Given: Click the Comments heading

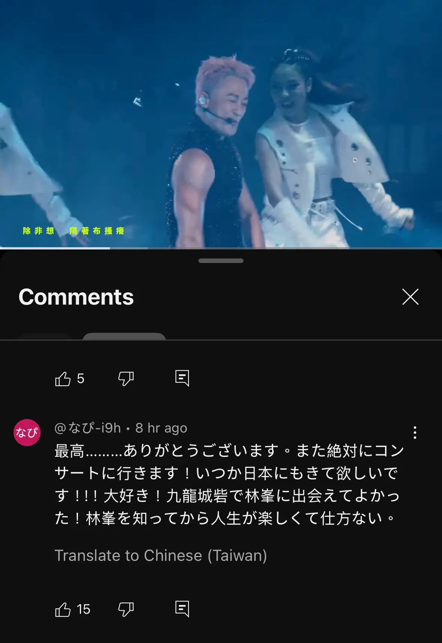Looking at the screenshot, I should 76,297.
